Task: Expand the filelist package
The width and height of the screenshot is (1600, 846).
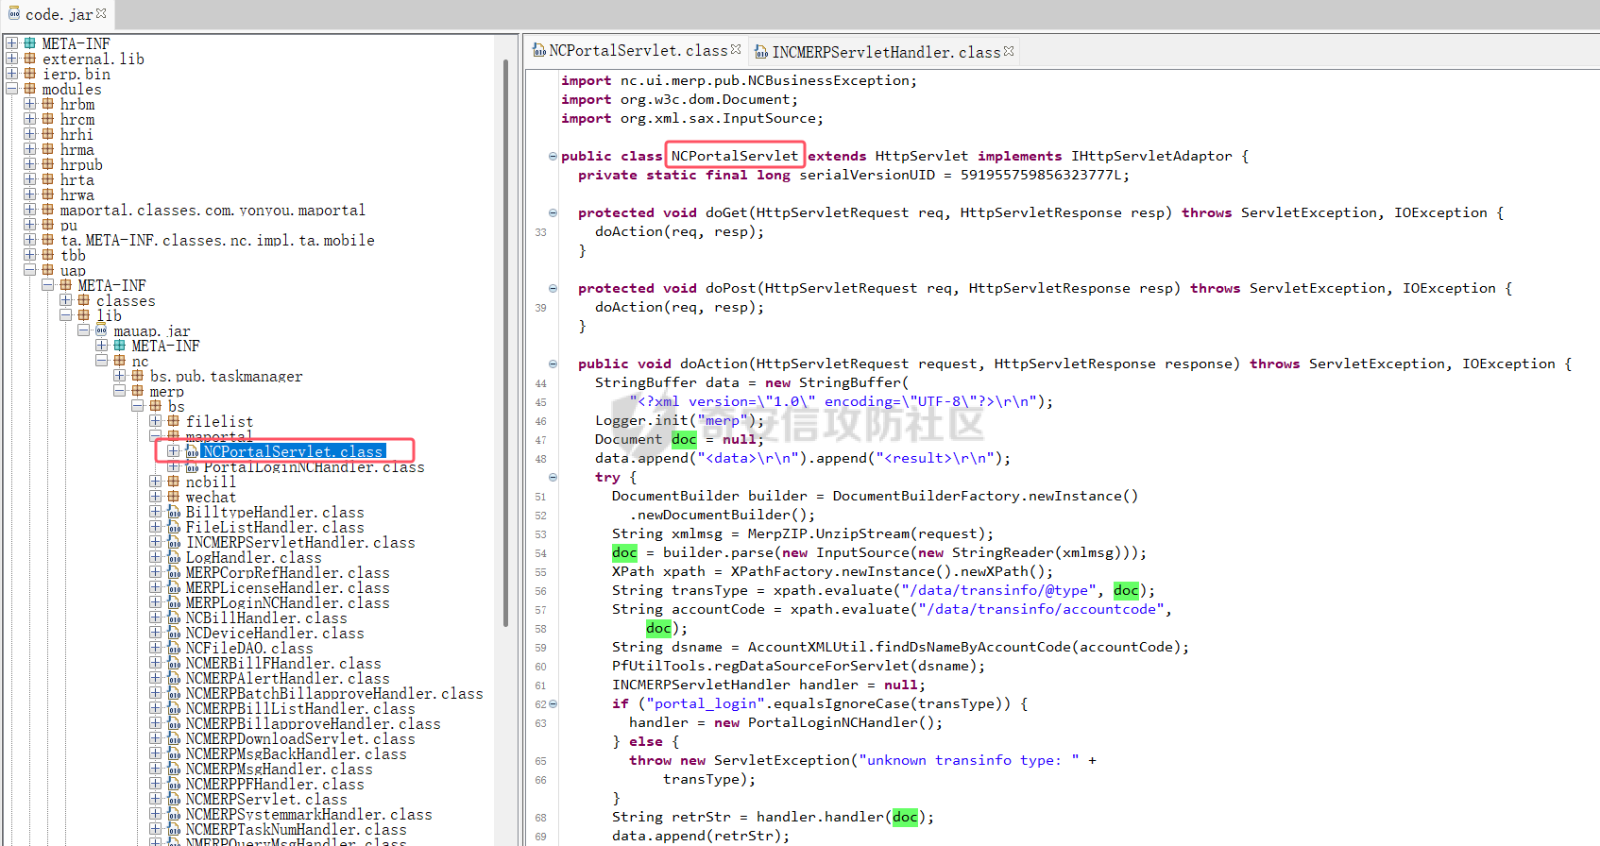Action: [155, 421]
